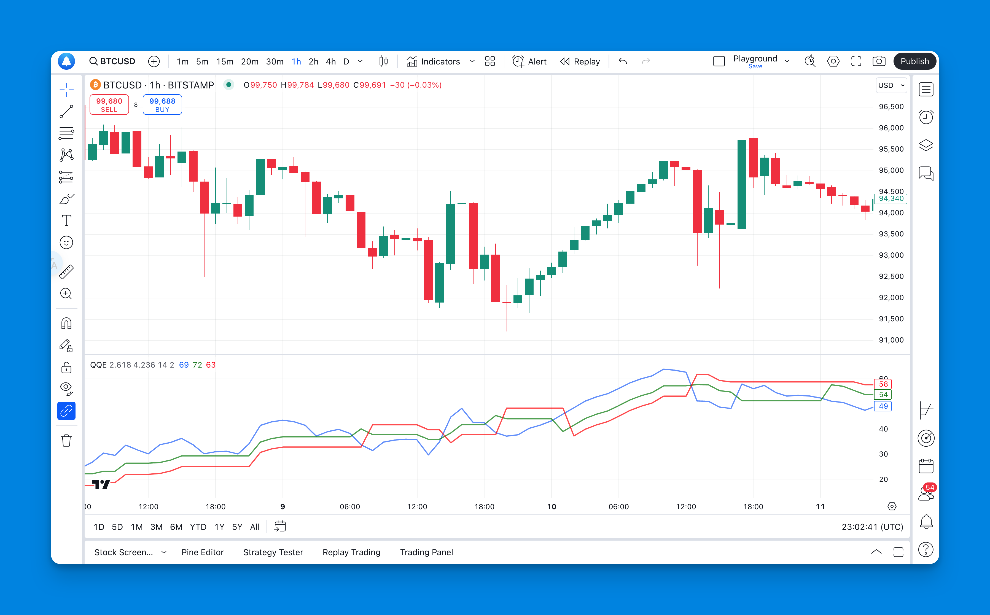Collapse the bottom panel chevron
The width and height of the screenshot is (990, 615).
(876, 552)
